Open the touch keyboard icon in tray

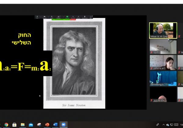click(x=176, y=125)
